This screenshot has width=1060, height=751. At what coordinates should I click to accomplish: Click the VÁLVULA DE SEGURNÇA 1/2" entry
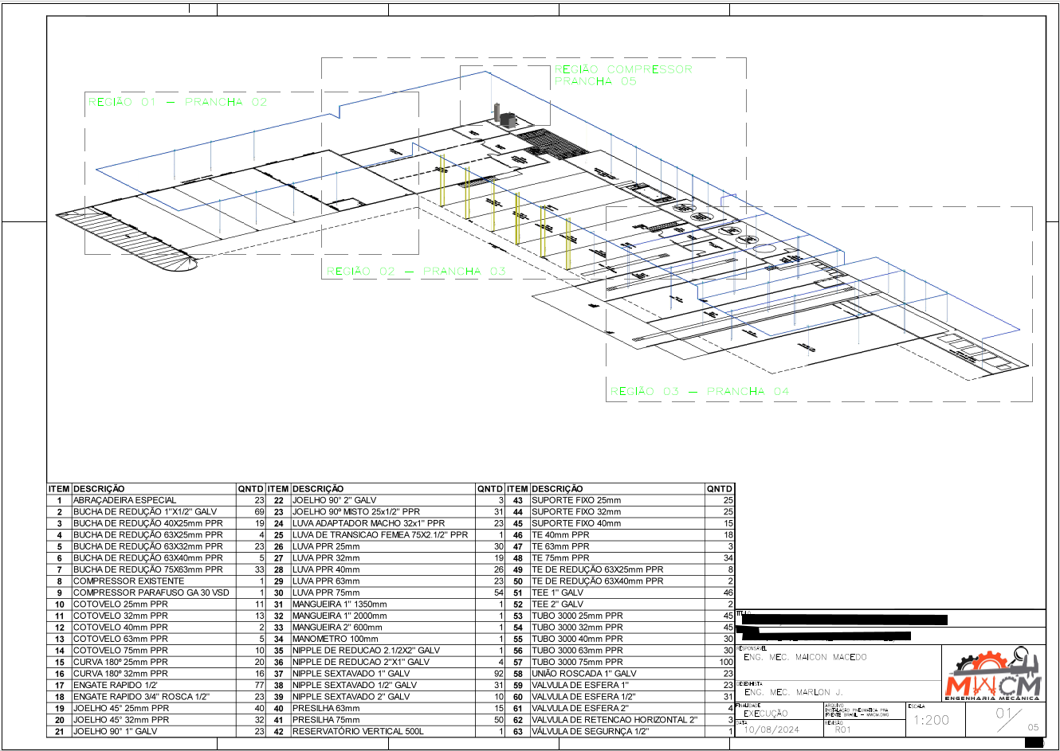pos(589,731)
